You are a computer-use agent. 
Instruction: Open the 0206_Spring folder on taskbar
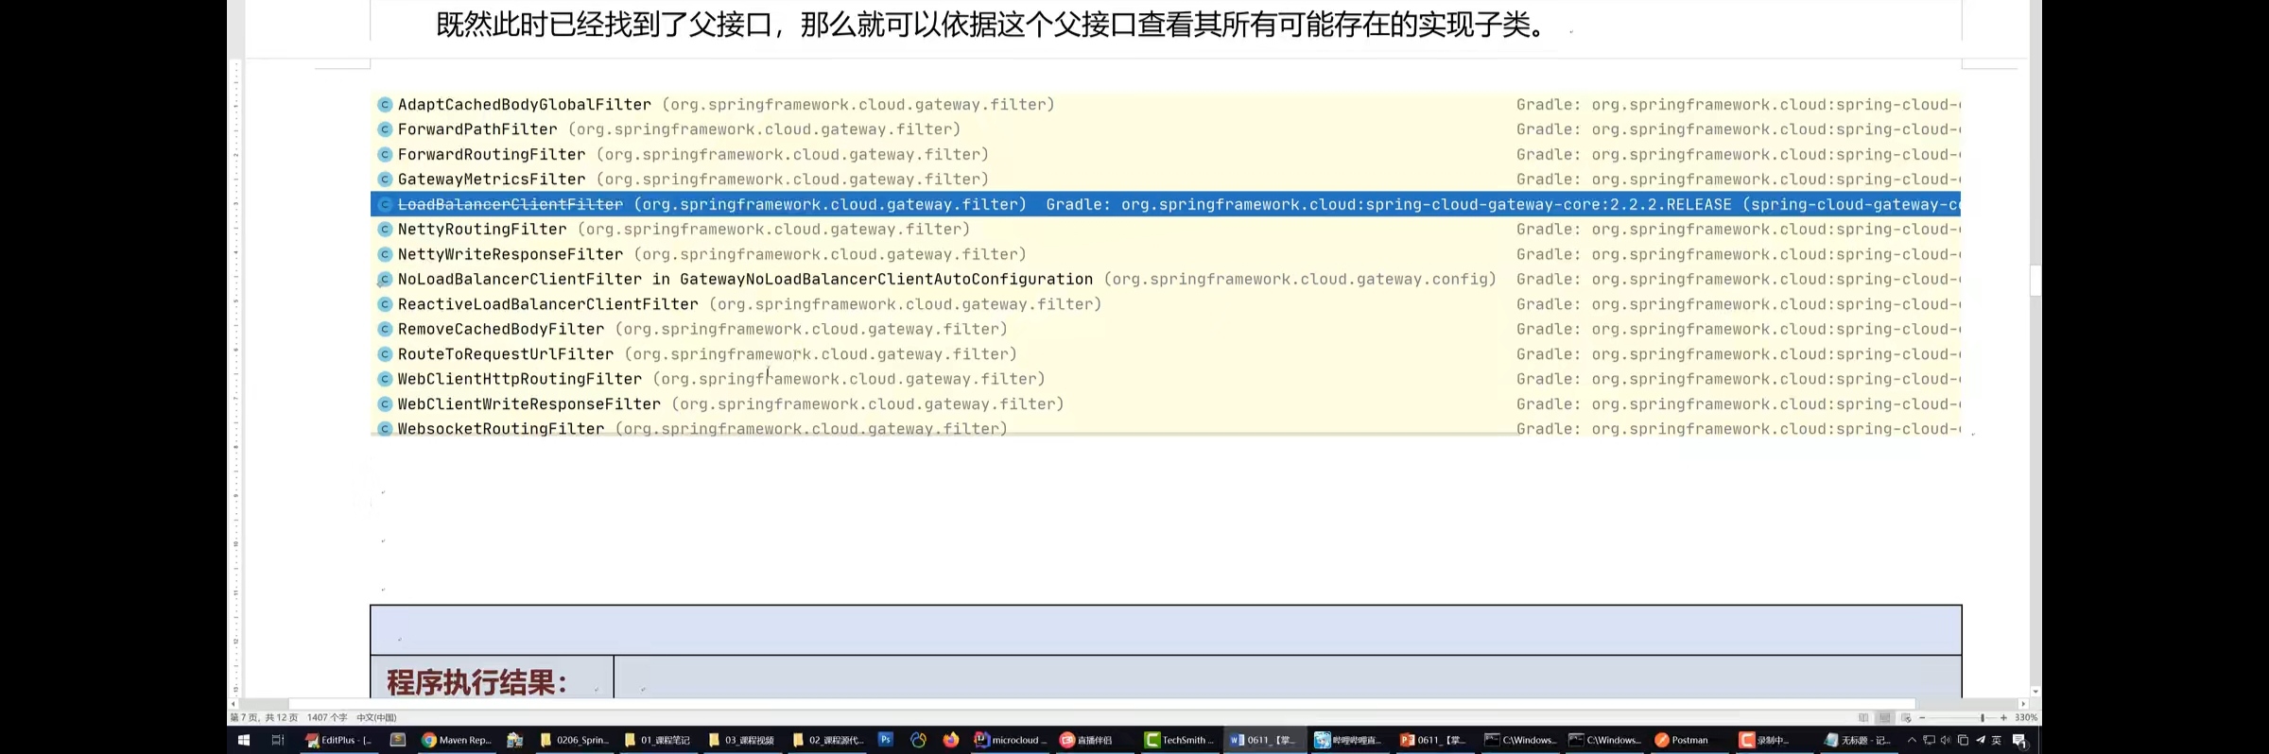pos(575,740)
